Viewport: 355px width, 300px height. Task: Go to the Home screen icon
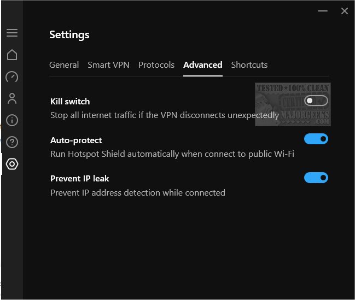pos(12,55)
